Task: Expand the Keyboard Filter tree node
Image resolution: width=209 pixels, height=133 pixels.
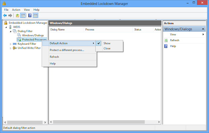Action: pos(10,44)
